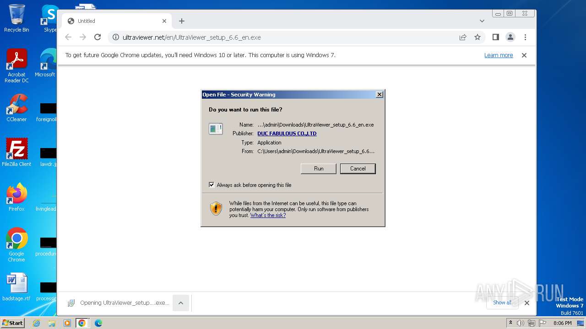The image size is (586, 329).
Task: Click the Run button in Security Warning
Action: point(319,169)
